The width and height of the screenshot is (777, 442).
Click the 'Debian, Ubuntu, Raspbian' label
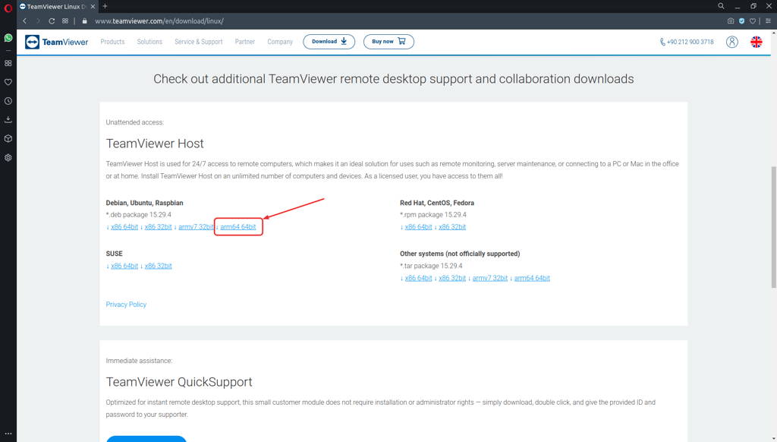(144, 203)
